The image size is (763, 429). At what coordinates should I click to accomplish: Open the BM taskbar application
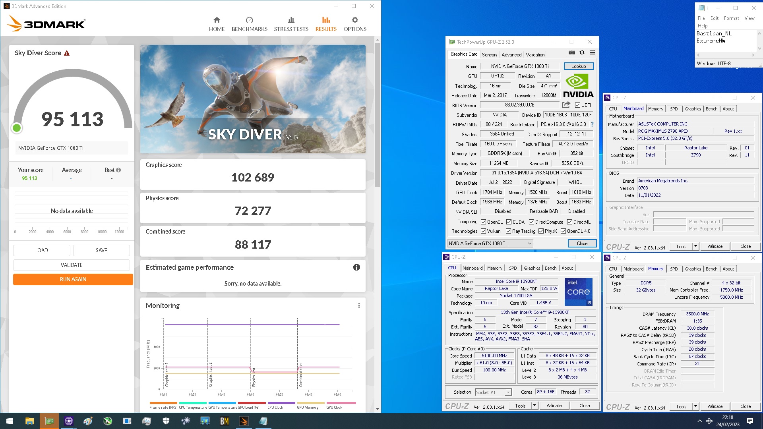click(x=224, y=421)
